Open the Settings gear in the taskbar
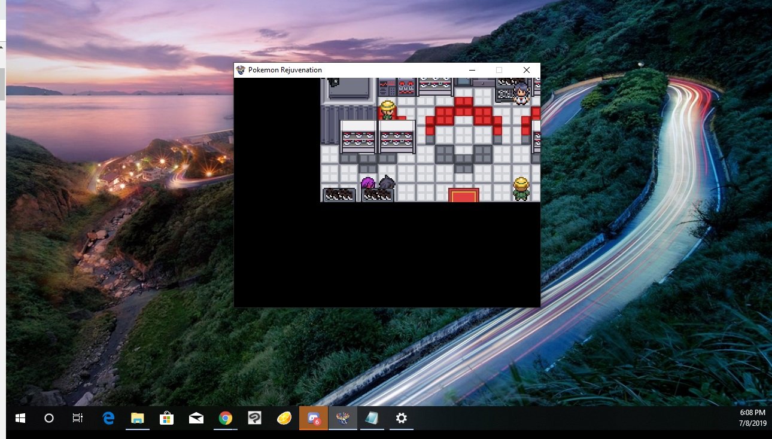 (401, 419)
